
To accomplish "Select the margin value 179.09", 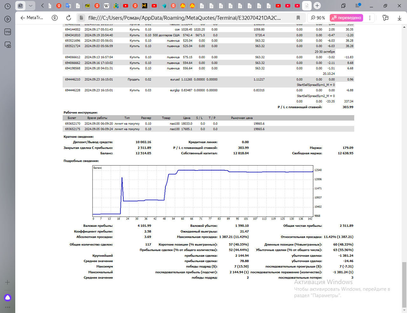I will click(x=348, y=148).
